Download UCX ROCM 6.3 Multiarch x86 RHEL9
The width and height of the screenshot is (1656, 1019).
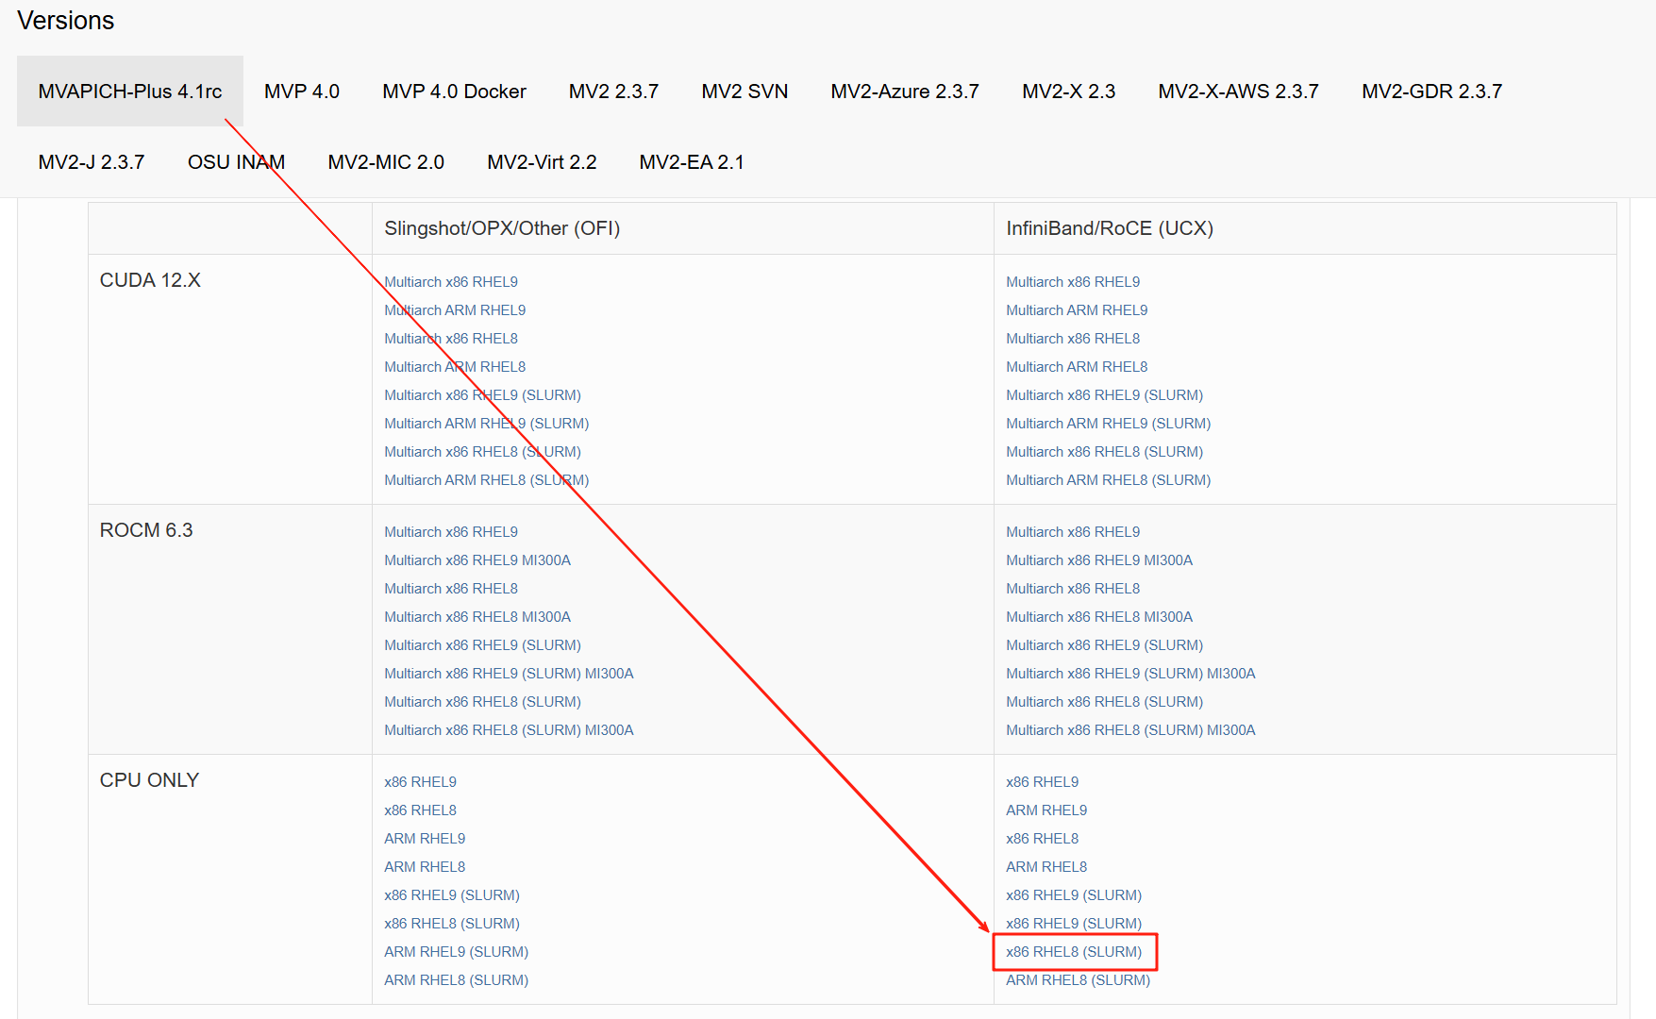tap(1073, 532)
